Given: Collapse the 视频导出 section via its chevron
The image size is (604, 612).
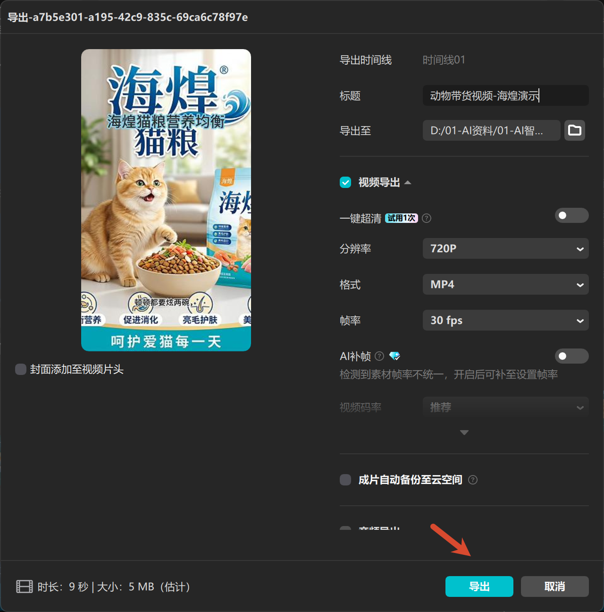Looking at the screenshot, I should [x=408, y=182].
